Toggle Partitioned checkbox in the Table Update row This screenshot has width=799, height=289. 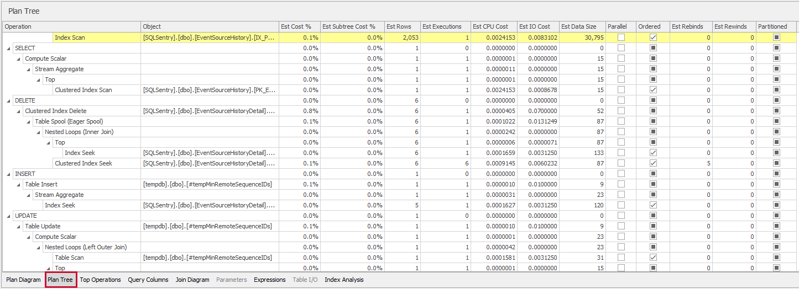[x=776, y=226]
